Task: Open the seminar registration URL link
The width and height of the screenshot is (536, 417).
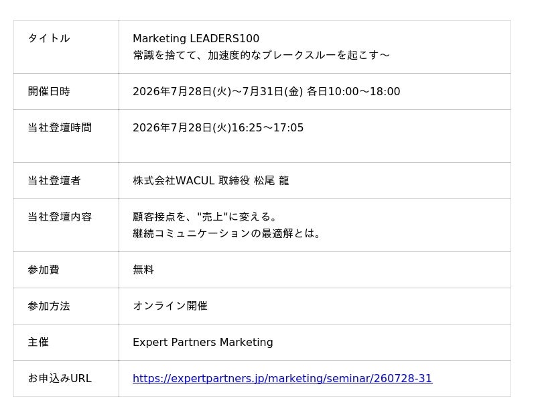Action: (x=282, y=378)
